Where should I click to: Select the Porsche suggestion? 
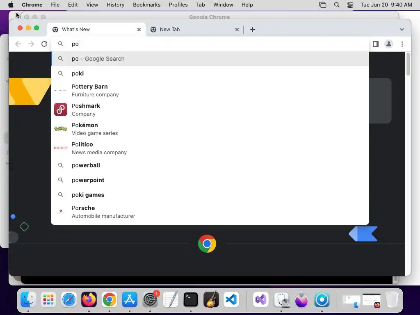point(210,212)
